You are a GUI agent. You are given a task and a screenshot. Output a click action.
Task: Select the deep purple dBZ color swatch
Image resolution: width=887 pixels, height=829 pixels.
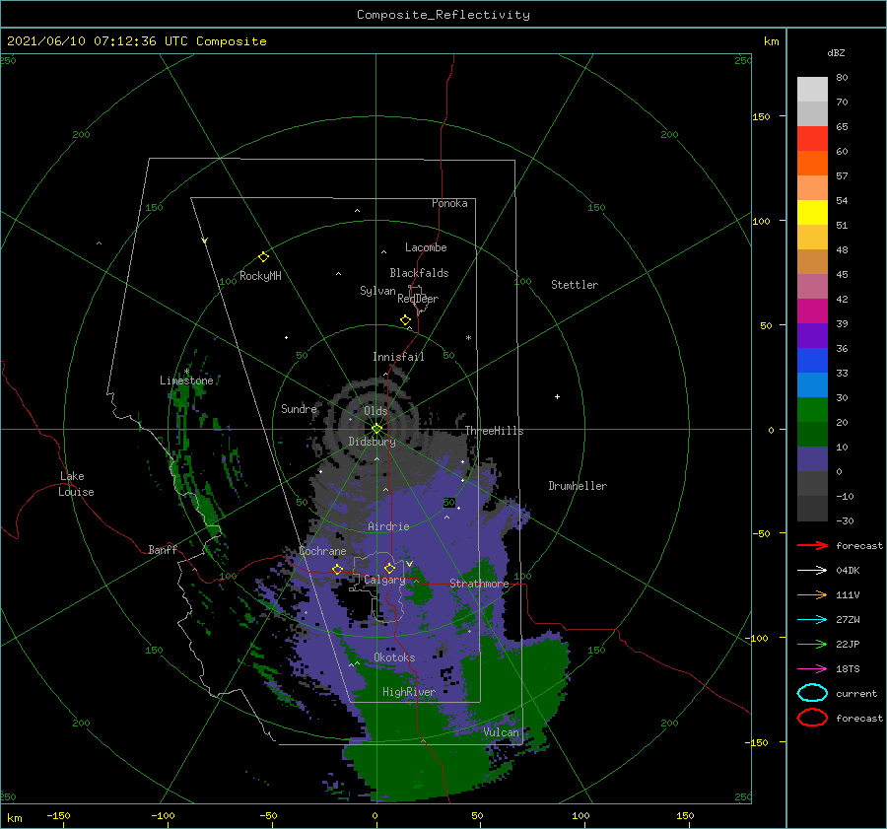coord(812,335)
